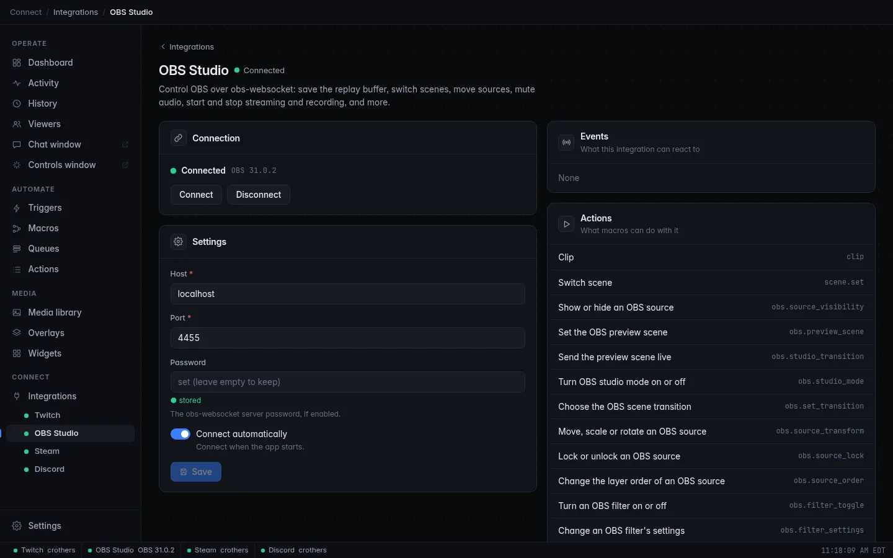Image resolution: width=893 pixels, height=558 pixels.
Task: Click Discord crothers in status bar
Action: point(294,551)
